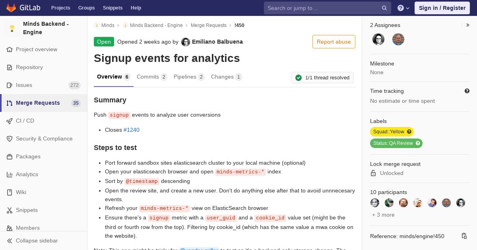Viewport: 477px width, 250px height.
Task: Show the + 3 more participants
Action: pyautogui.click(x=383, y=215)
